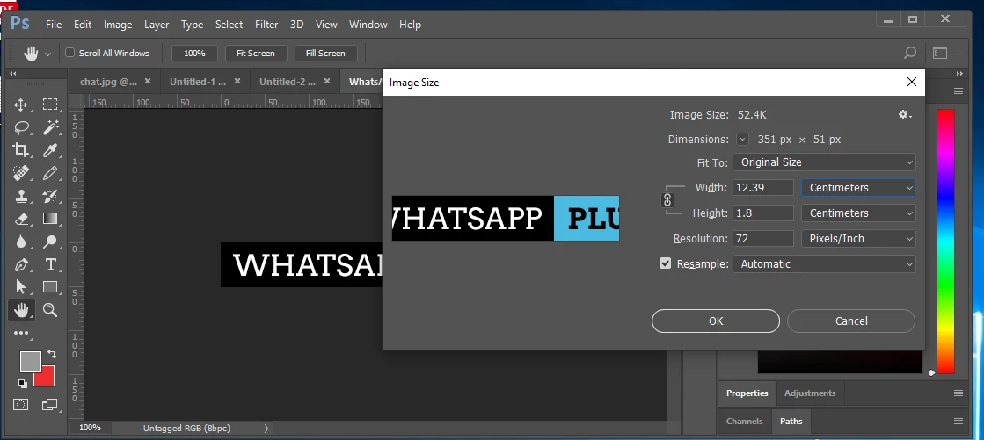Select the Dodge tool
984x440 pixels.
(50, 242)
